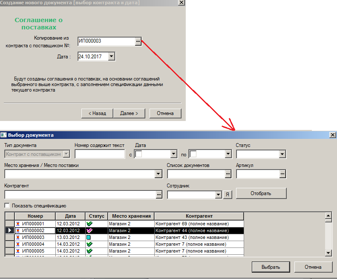Open the Место хранения / Место поставки dropdown
337x279 pixels.
(158, 174)
